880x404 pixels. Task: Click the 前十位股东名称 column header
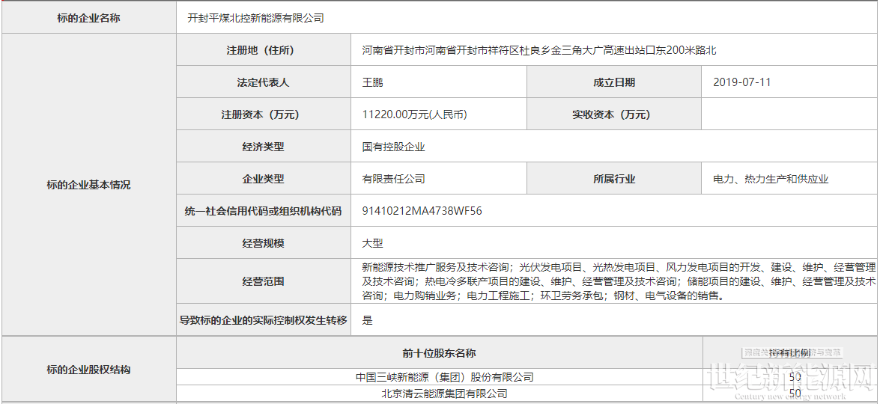click(440, 353)
